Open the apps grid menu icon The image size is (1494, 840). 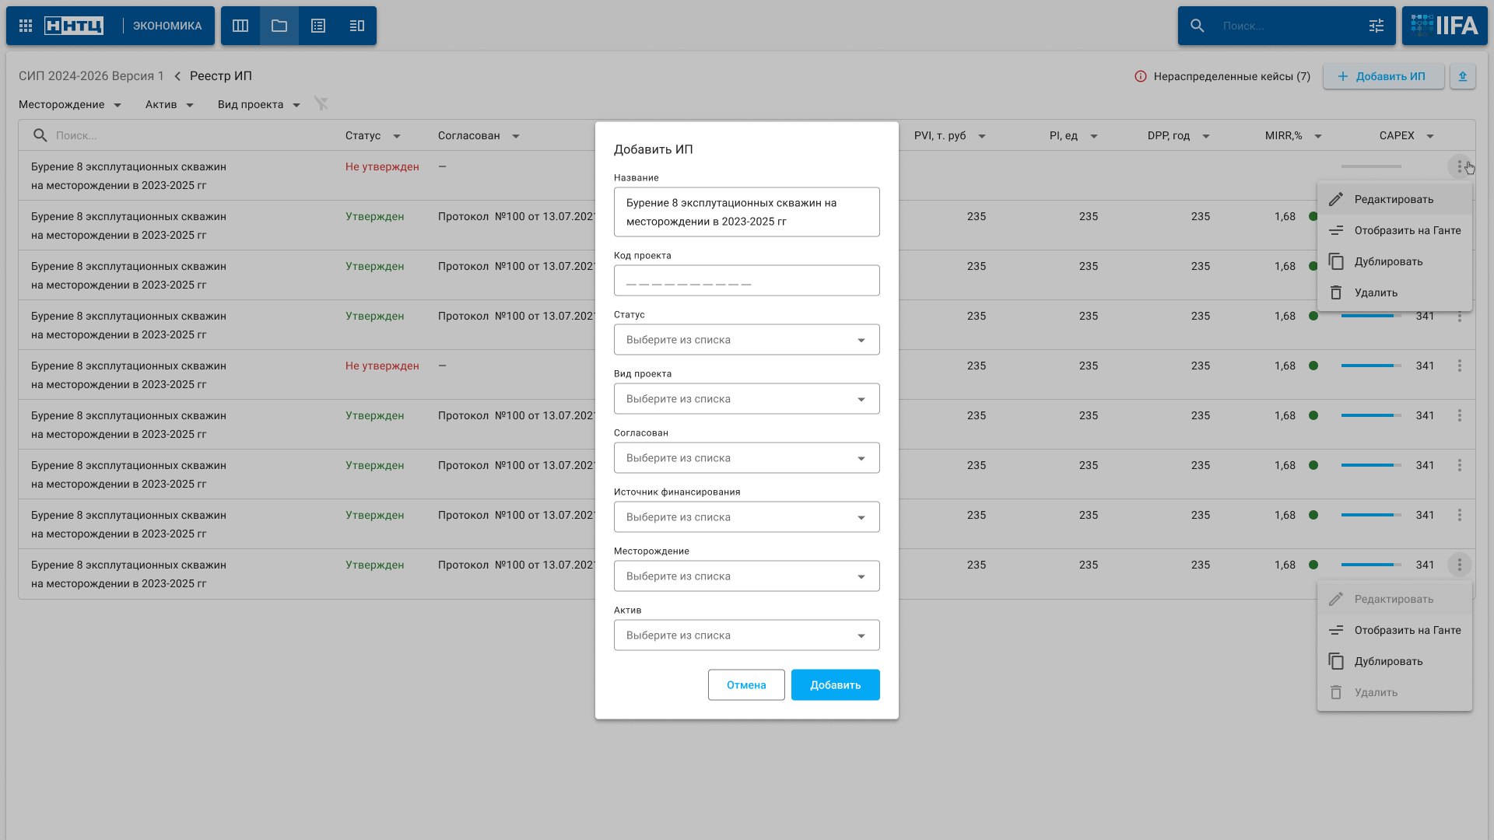click(26, 26)
